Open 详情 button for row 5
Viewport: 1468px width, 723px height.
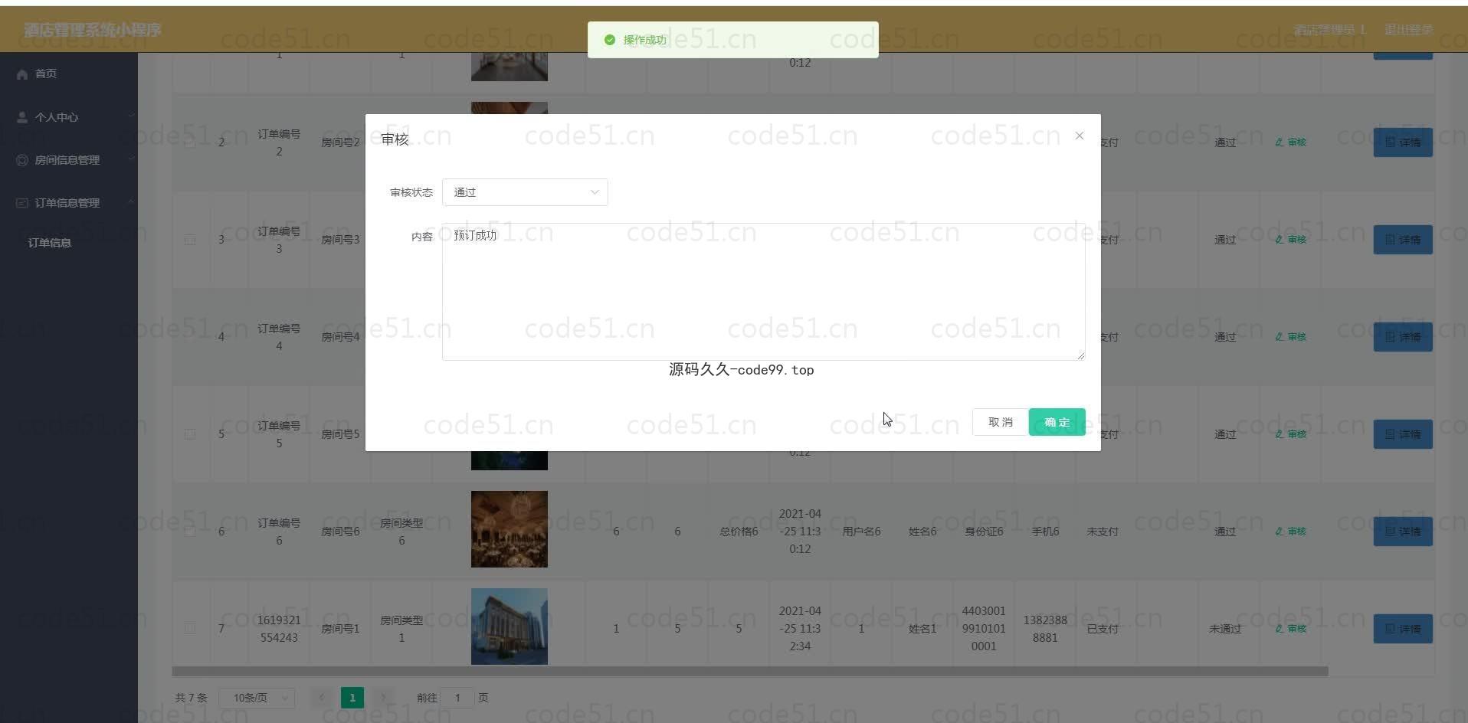coord(1403,434)
